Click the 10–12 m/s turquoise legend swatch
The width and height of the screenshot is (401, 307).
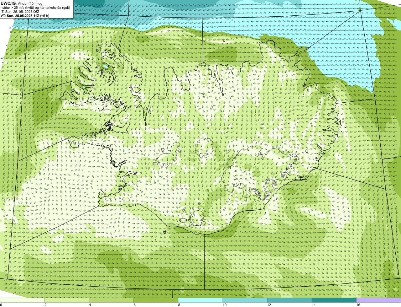coord(245,300)
